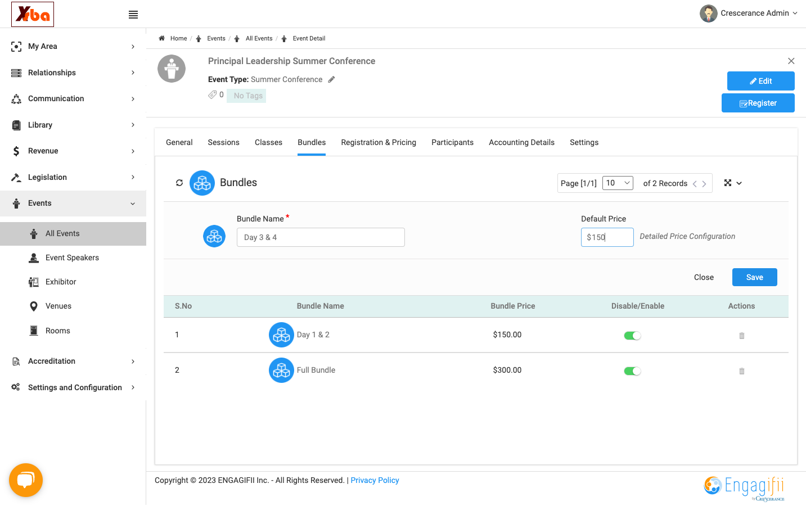This screenshot has height=506, width=806.
Task: Click the Register button
Action: [758, 103]
